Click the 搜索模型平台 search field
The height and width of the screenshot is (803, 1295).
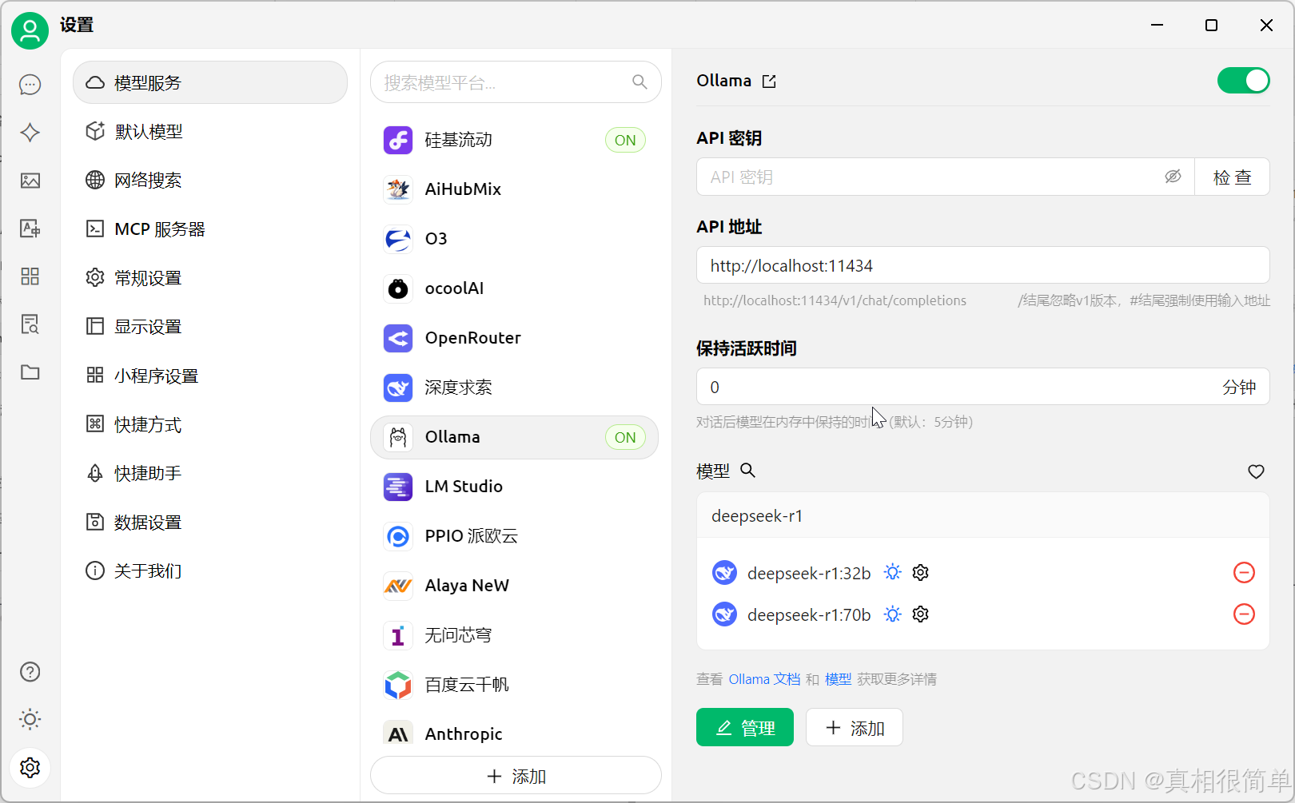(516, 82)
